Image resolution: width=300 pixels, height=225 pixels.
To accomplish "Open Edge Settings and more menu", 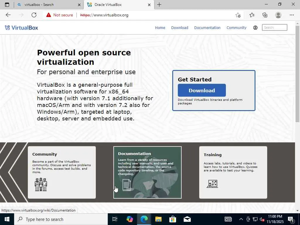I will pos(292,15).
